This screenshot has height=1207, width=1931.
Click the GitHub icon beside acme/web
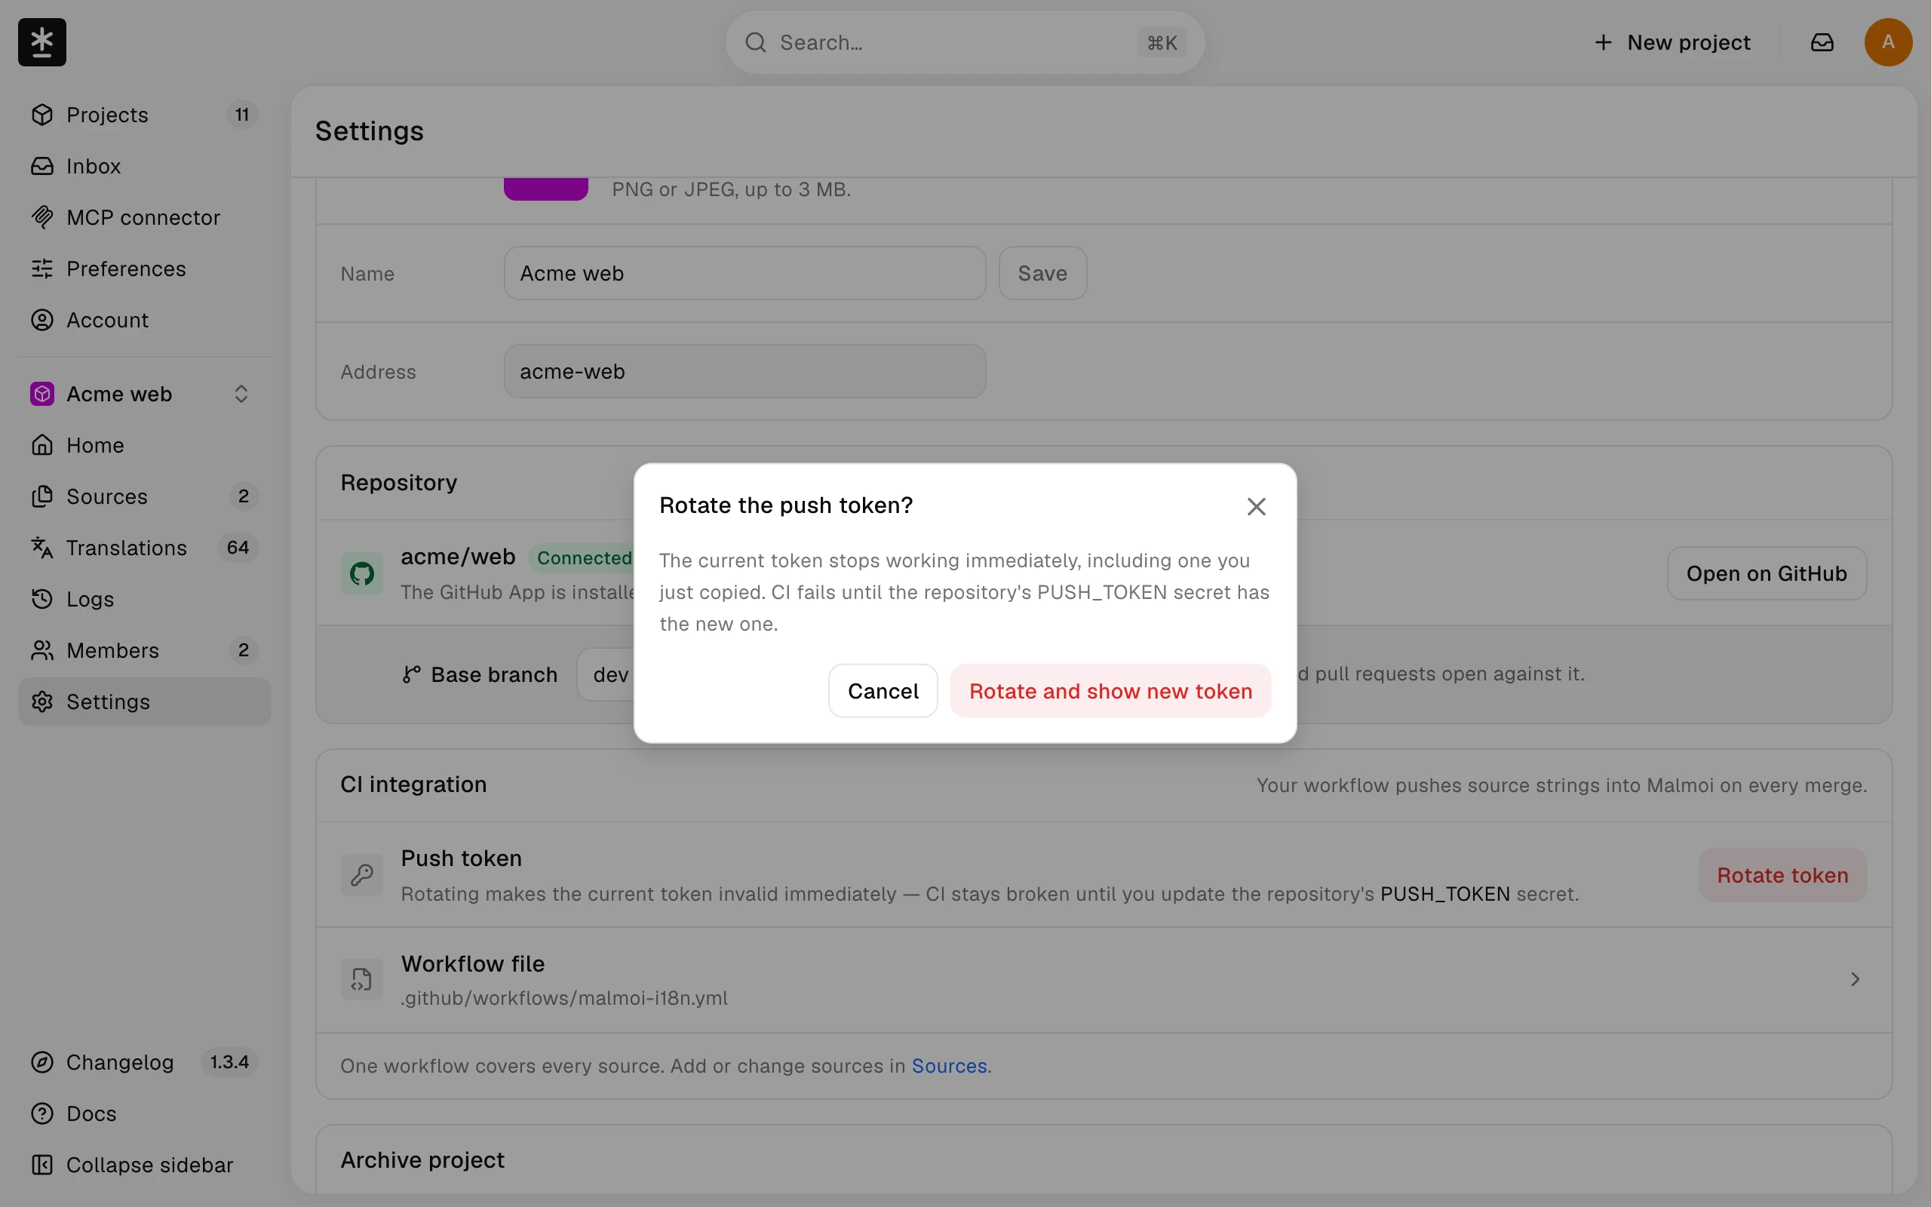[362, 573]
